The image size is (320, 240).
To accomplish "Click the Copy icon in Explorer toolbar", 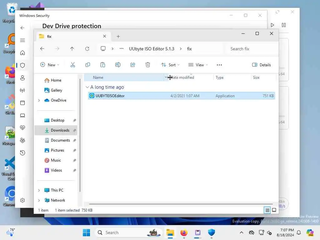I will click(88, 65).
